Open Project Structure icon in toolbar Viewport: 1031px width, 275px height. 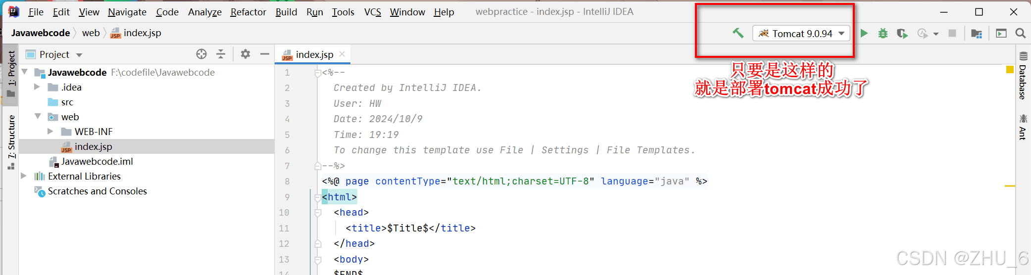coord(977,34)
